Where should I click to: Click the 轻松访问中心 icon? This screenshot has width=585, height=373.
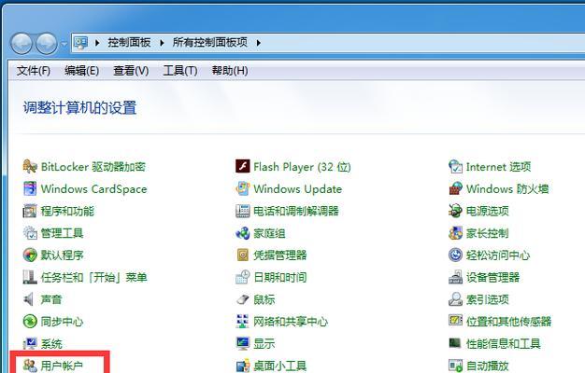tap(455, 255)
